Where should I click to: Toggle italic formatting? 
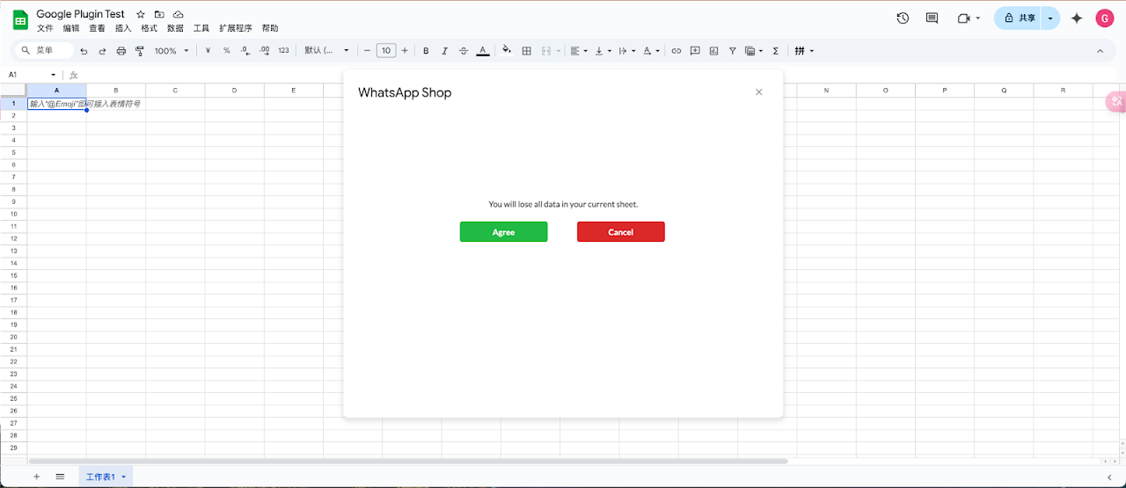[x=445, y=51]
